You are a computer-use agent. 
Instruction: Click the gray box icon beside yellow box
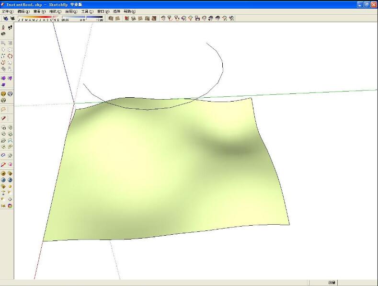point(10,94)
